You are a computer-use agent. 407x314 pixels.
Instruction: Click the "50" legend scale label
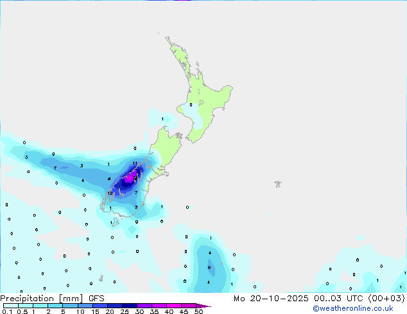[x=198, y=311]
